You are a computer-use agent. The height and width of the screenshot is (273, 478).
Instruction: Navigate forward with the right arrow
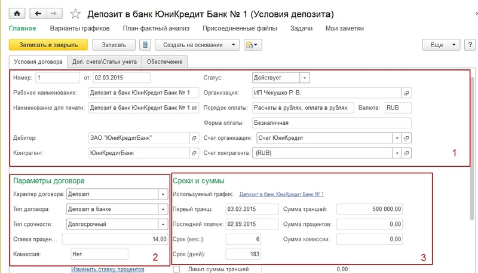coord(54,13)
